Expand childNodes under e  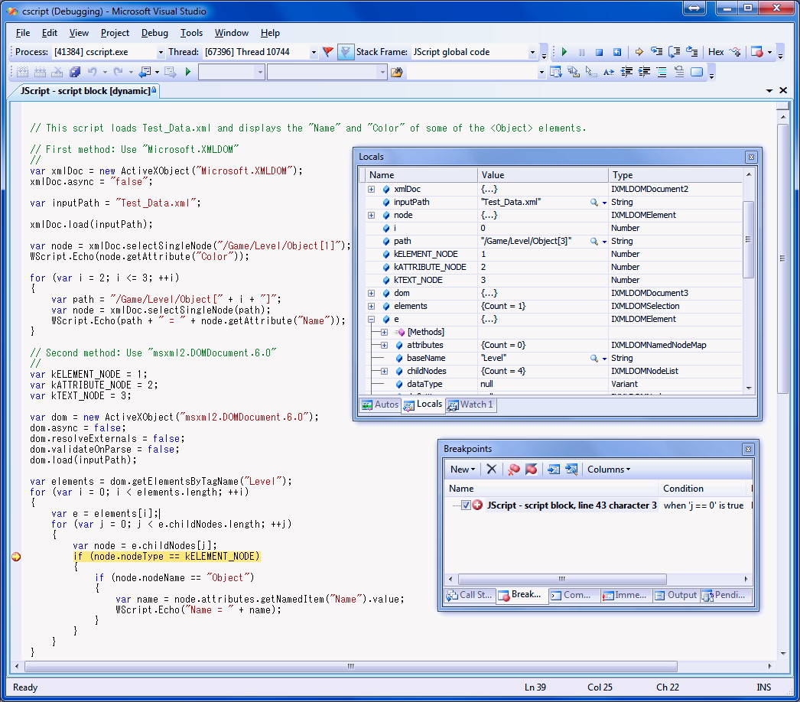pyautogui.click(x=384, y=372)
